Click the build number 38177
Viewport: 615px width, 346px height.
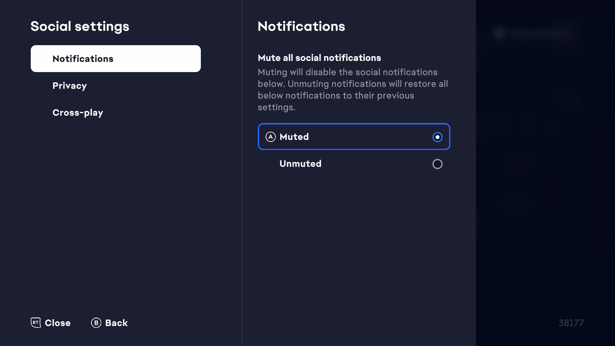coord(571,323)
